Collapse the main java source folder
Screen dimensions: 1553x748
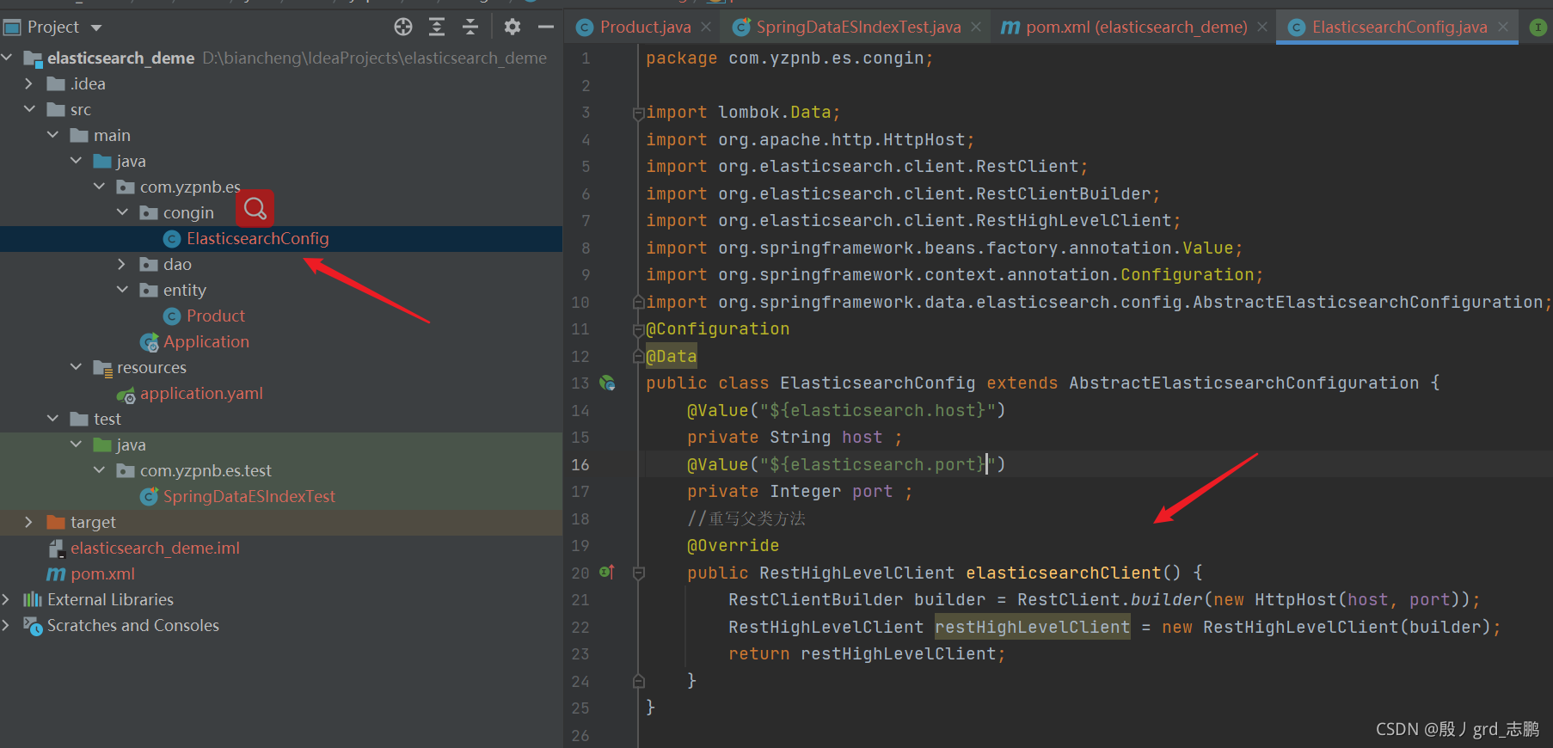coord(76,161)
